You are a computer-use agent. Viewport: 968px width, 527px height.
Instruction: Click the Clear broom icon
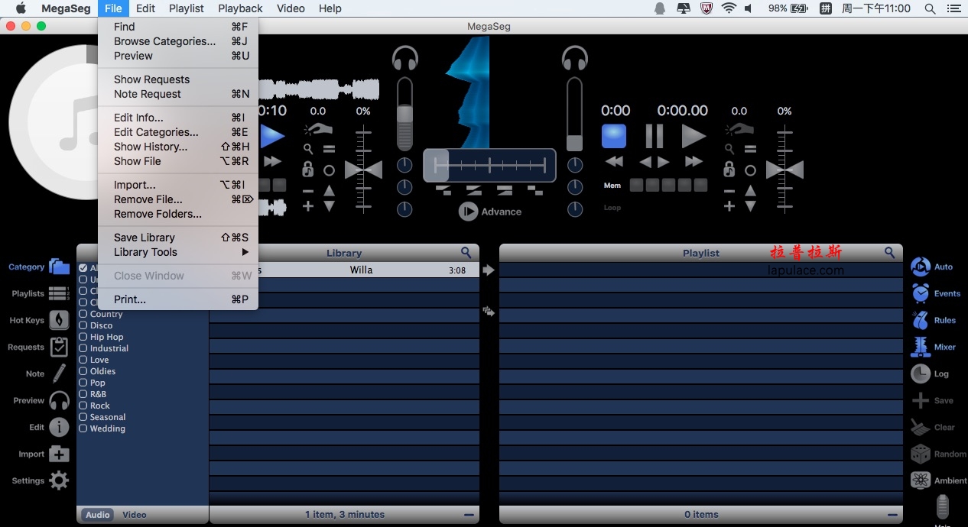[921, 427]
